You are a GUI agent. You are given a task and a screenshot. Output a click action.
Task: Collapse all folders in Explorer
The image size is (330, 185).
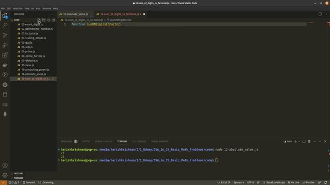[54, 20]
